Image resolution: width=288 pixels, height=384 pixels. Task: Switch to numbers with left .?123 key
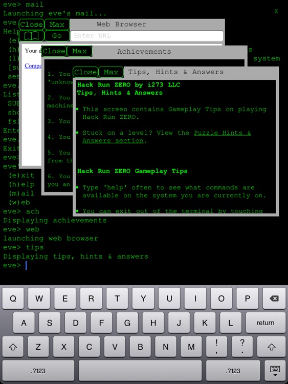click(x=38, y=371)
